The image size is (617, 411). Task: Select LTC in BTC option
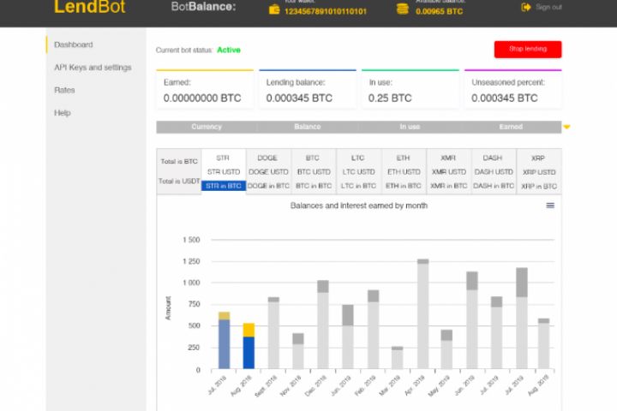(x=358, y=186)
